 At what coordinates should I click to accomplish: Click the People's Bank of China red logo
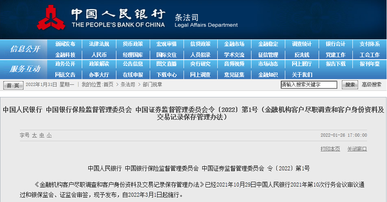point(51,18)
